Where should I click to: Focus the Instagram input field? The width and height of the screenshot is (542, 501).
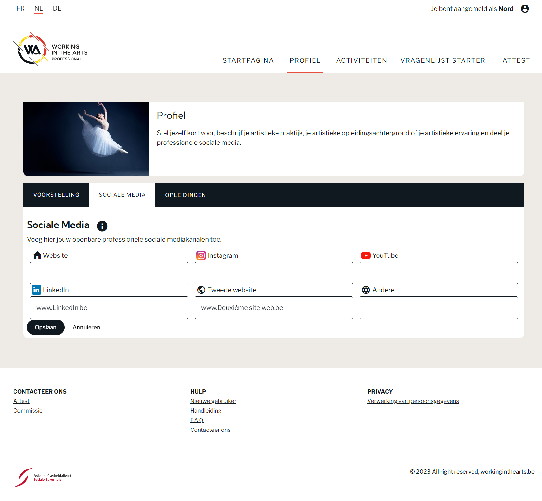[274, 273]
